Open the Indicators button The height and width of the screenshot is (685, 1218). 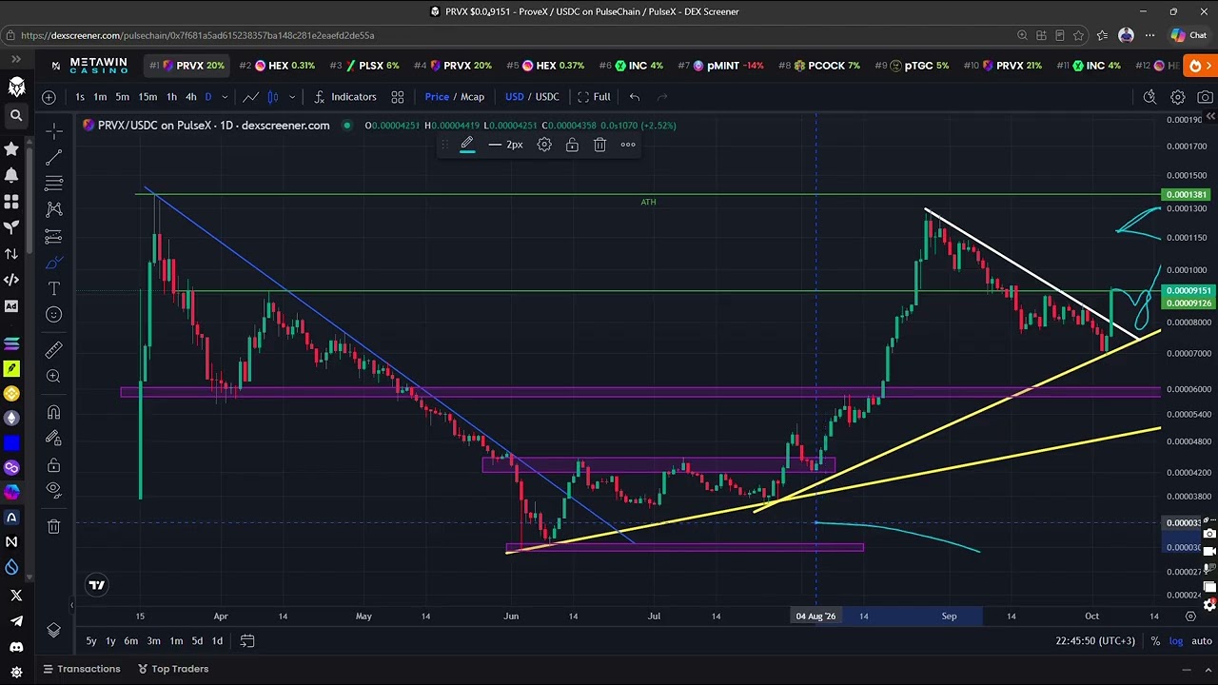click(345, 97)
